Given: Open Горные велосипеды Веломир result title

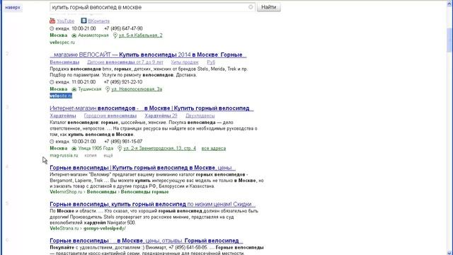Looking at the screenshot, I should coord(142,168).
